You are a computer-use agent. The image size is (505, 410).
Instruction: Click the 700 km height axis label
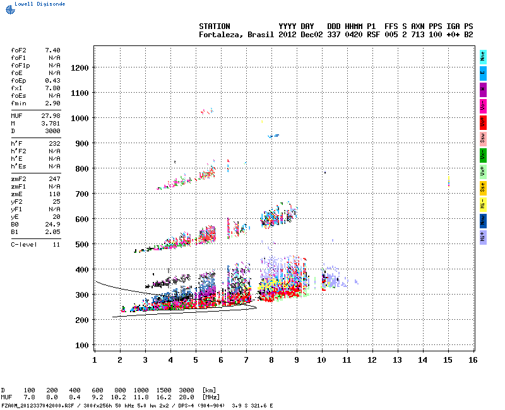(82, 194)
